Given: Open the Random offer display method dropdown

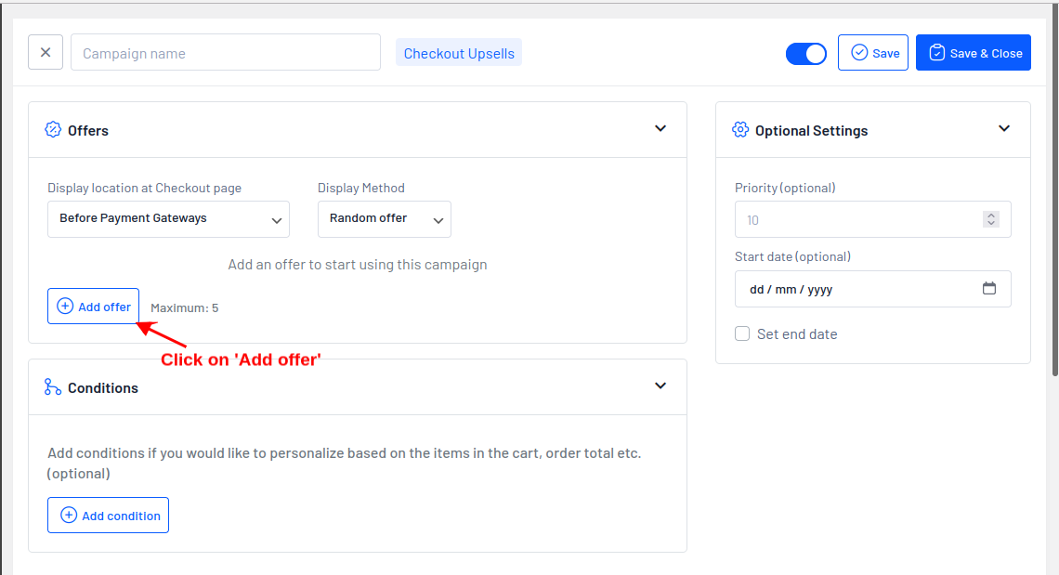Looking at the screenshot, I should coord(384,219).
